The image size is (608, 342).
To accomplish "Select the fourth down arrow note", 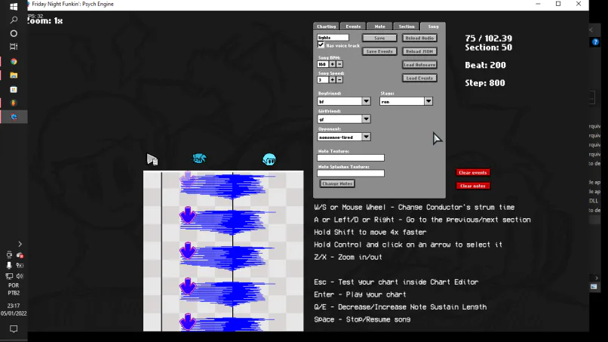I will [188, 286].
